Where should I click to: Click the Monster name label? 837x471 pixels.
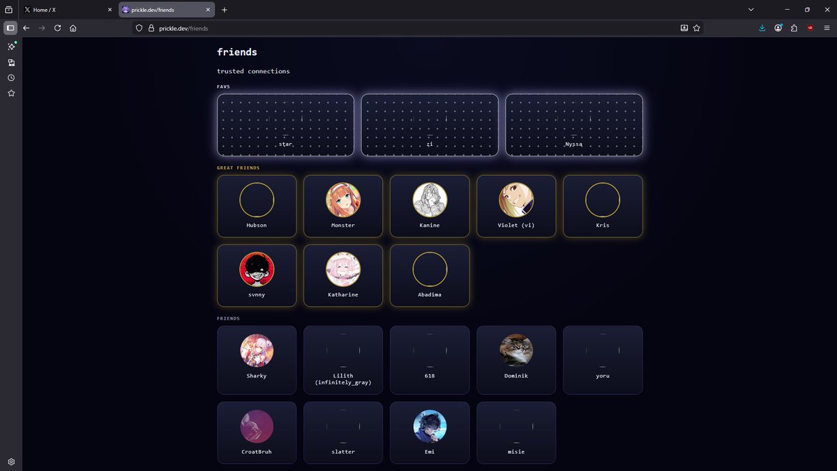pyautogui.click(x=343, y=225)
